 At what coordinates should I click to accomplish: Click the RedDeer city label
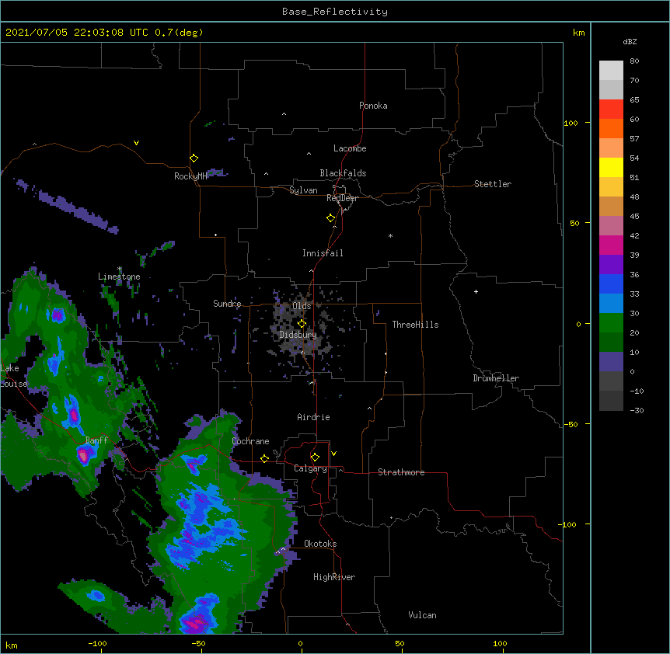(342, 198)
